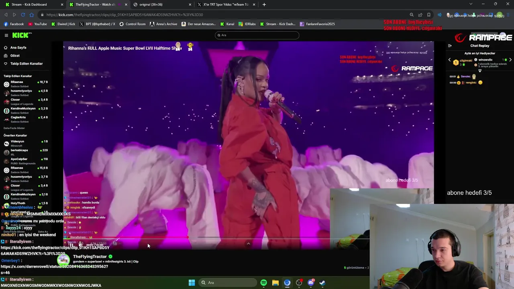Click gifter cilginraki in leaderboard
The width and height of the screenshot is (514, 289).
(463, 62)
